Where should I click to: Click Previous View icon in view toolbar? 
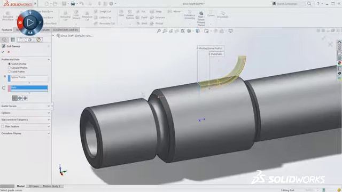coord(171,31)
